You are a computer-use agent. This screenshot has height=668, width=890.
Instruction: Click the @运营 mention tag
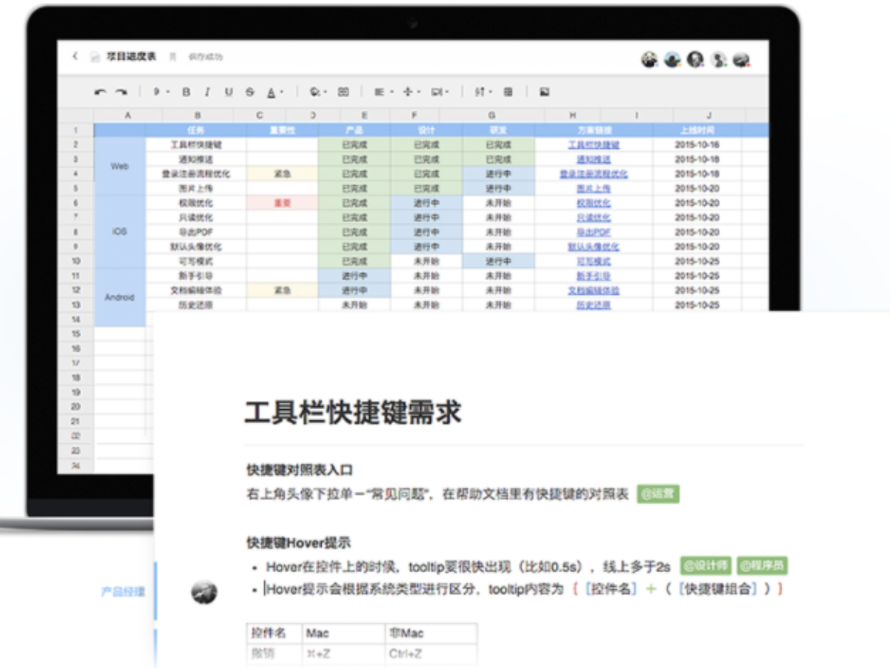click(x=658, y=494)
